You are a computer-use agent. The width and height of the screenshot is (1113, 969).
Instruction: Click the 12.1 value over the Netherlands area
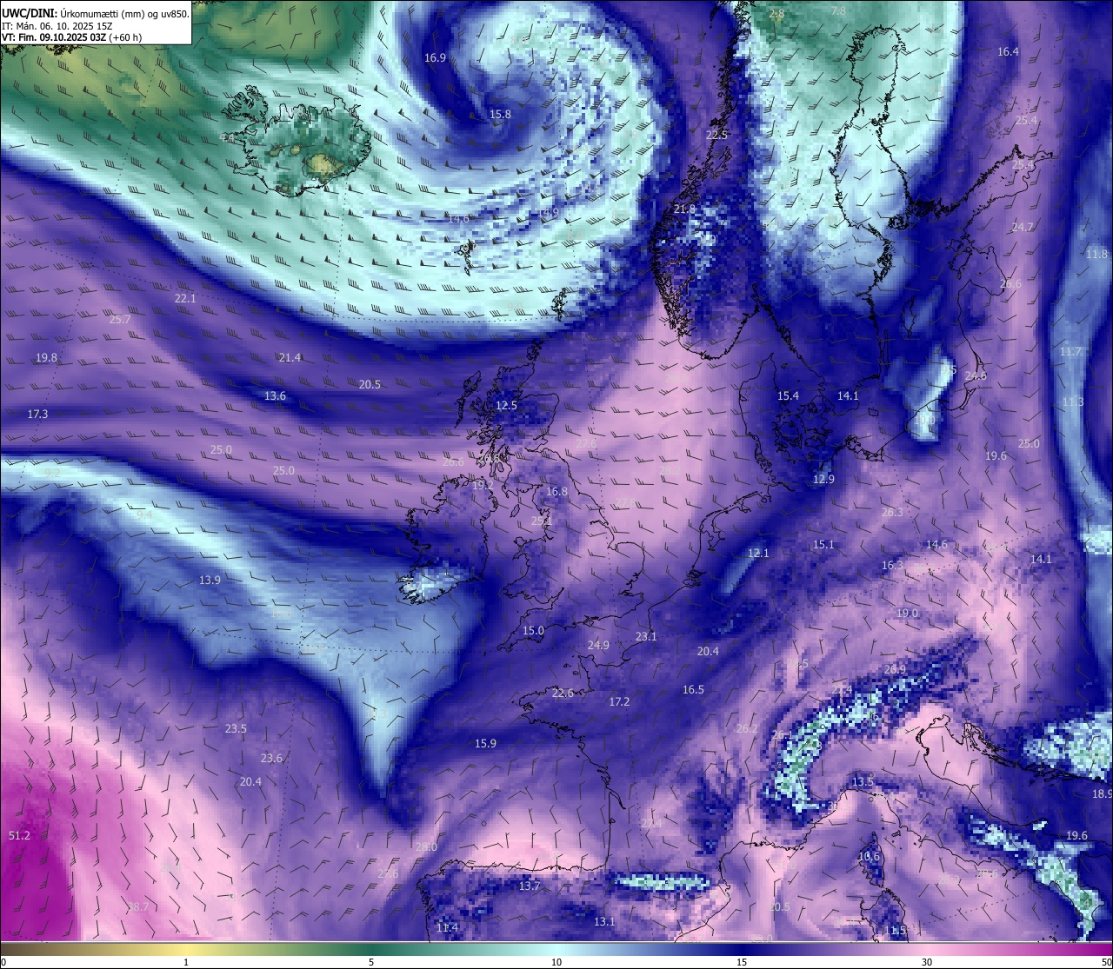pos(758,554)
